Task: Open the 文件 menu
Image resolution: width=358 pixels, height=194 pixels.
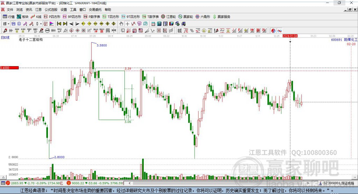Action: [10, 9]
